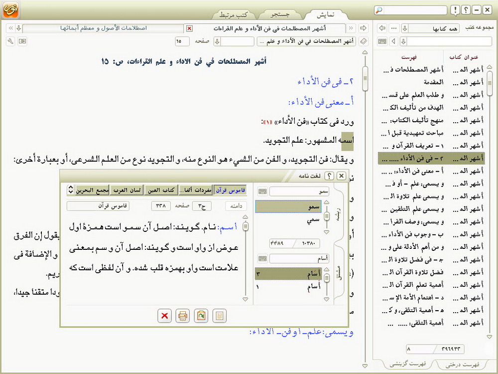This screenshot has width=498, height=374.
Task: Click the eraser icon beside the book title field
Action: (364, 41)
